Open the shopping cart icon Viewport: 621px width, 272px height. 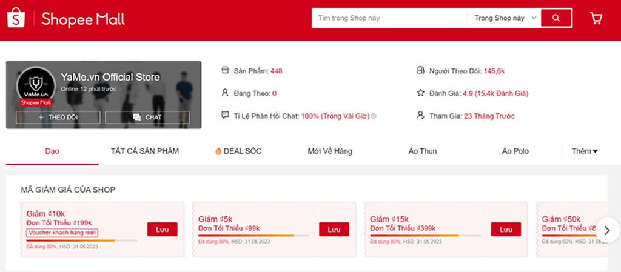pos(596,18)
